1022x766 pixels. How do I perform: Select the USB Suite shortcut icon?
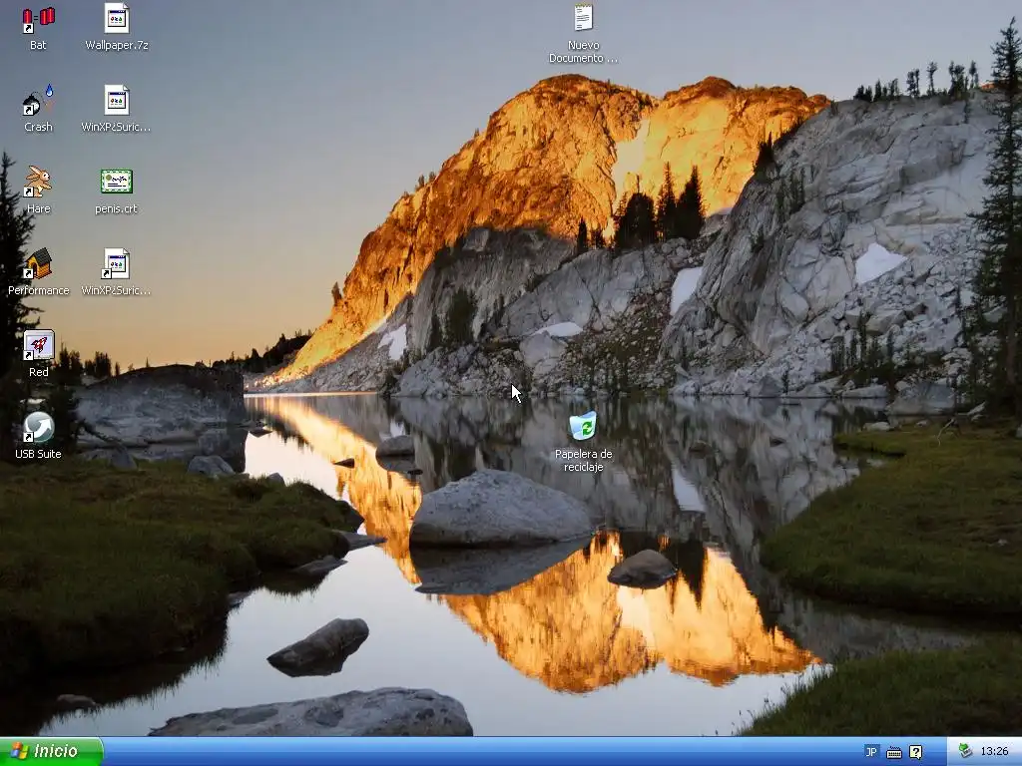[x=39, y=427]
